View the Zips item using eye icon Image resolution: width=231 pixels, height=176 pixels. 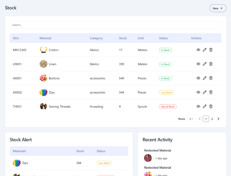198,92
